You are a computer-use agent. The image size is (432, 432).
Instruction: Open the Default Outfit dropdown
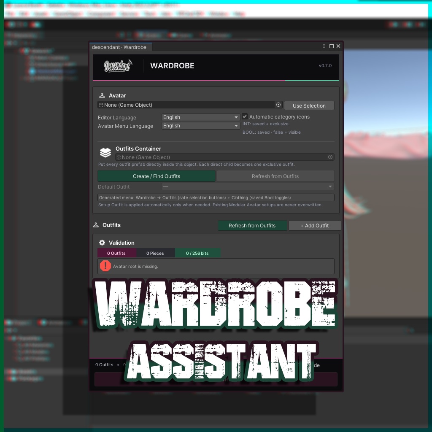click(x=248, y=186)
